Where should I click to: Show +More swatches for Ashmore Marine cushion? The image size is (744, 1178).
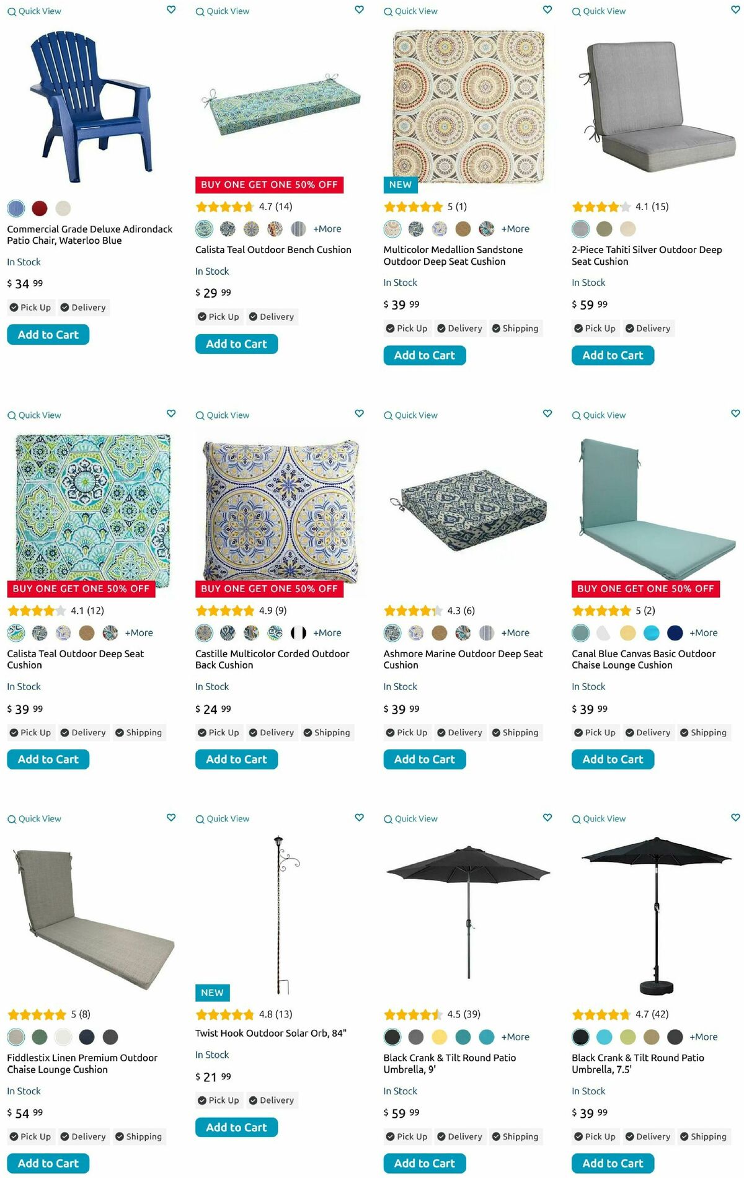pos(515,633)
